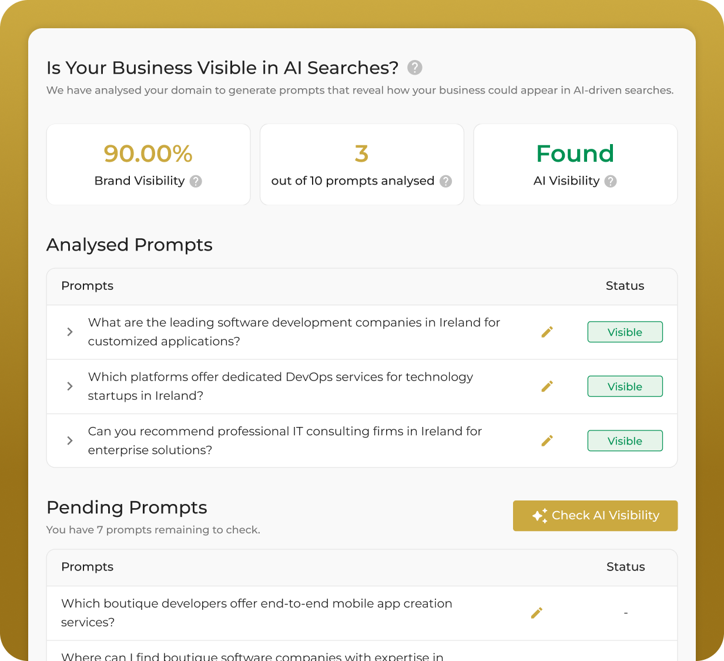Click the 90.00% Brand Visibility score card
The image size is (724, 661).
[148, 164]
